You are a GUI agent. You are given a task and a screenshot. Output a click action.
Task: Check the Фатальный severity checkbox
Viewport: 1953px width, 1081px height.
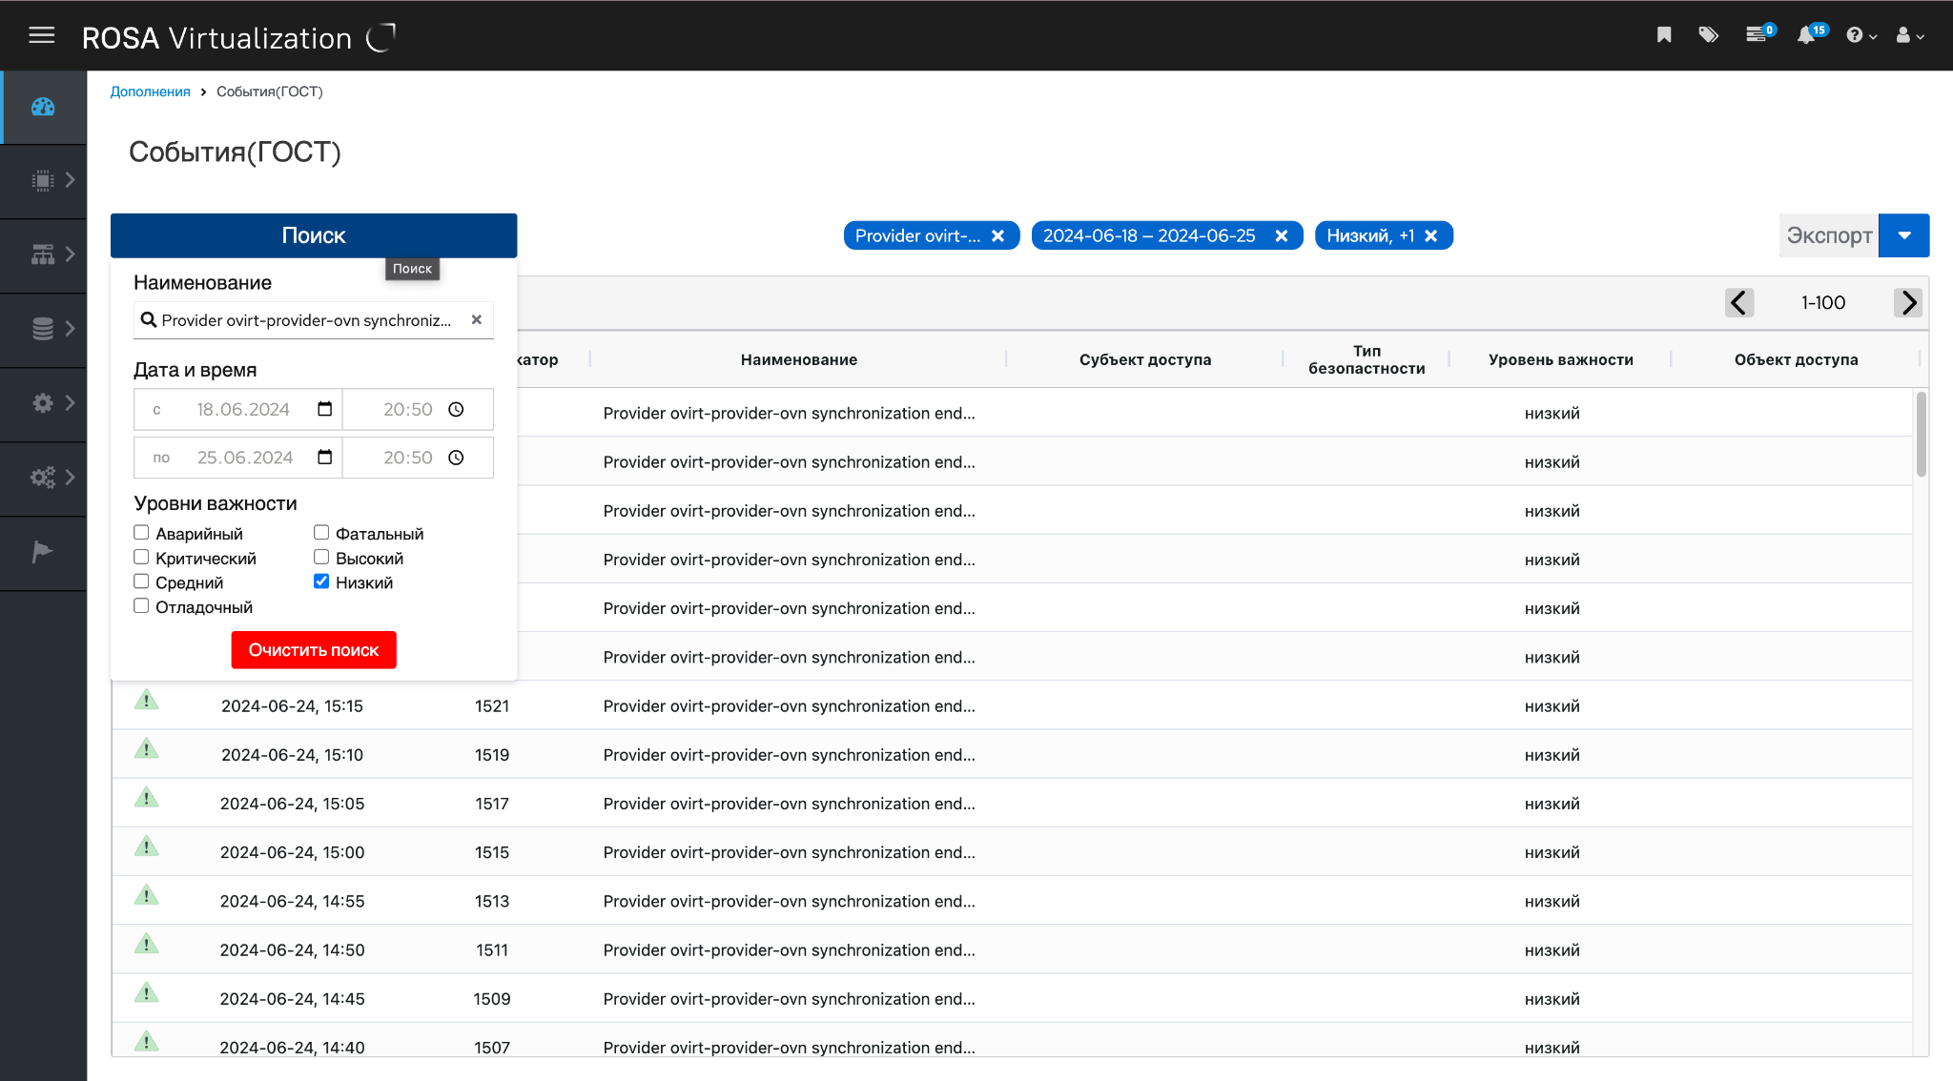(x=321, y=533)
